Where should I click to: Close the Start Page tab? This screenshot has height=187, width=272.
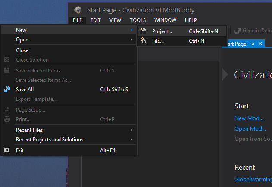pyautogui.click(x=260, y=44)
